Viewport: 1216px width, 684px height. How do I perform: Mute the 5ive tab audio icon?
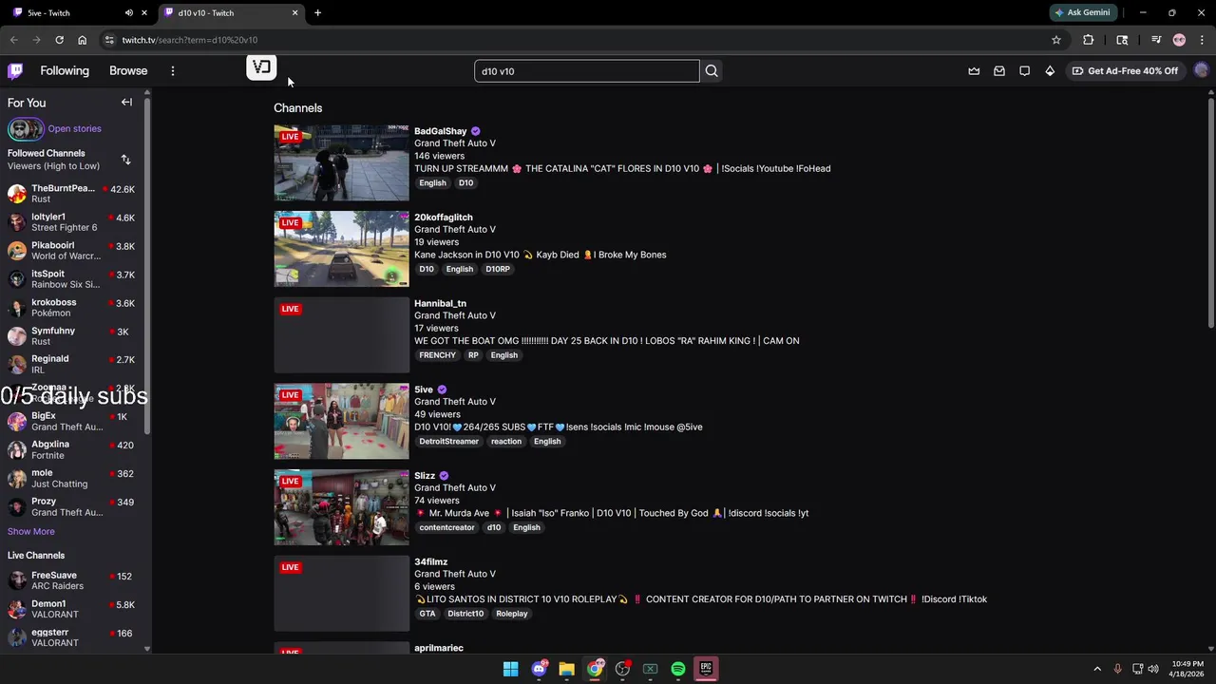pyautogui.click(x=129, y=12)
